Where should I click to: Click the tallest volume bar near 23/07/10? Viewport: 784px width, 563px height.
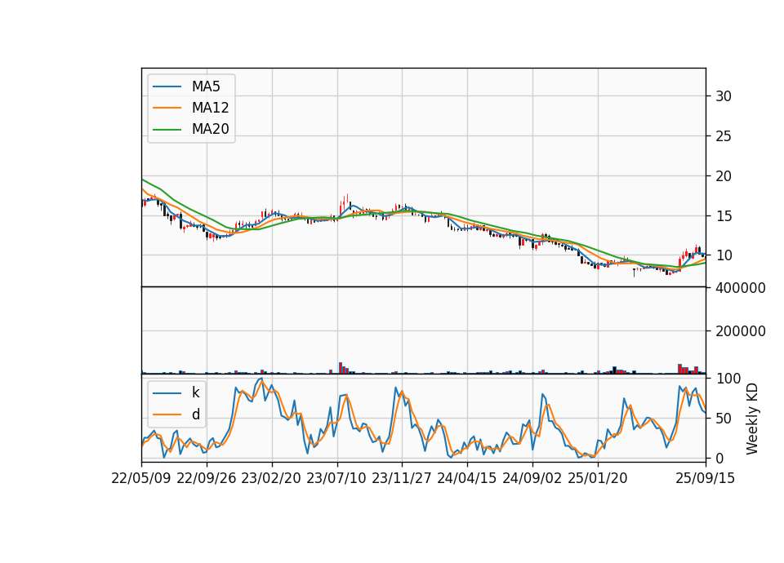[341, 368]
